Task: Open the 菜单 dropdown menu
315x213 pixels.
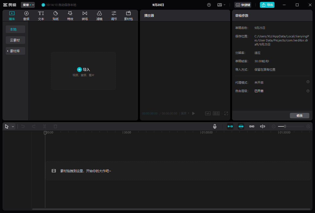Action: coord(28,5)
